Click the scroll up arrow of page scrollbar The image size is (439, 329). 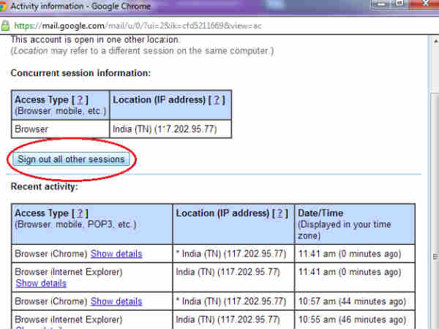tap(435, 41)
